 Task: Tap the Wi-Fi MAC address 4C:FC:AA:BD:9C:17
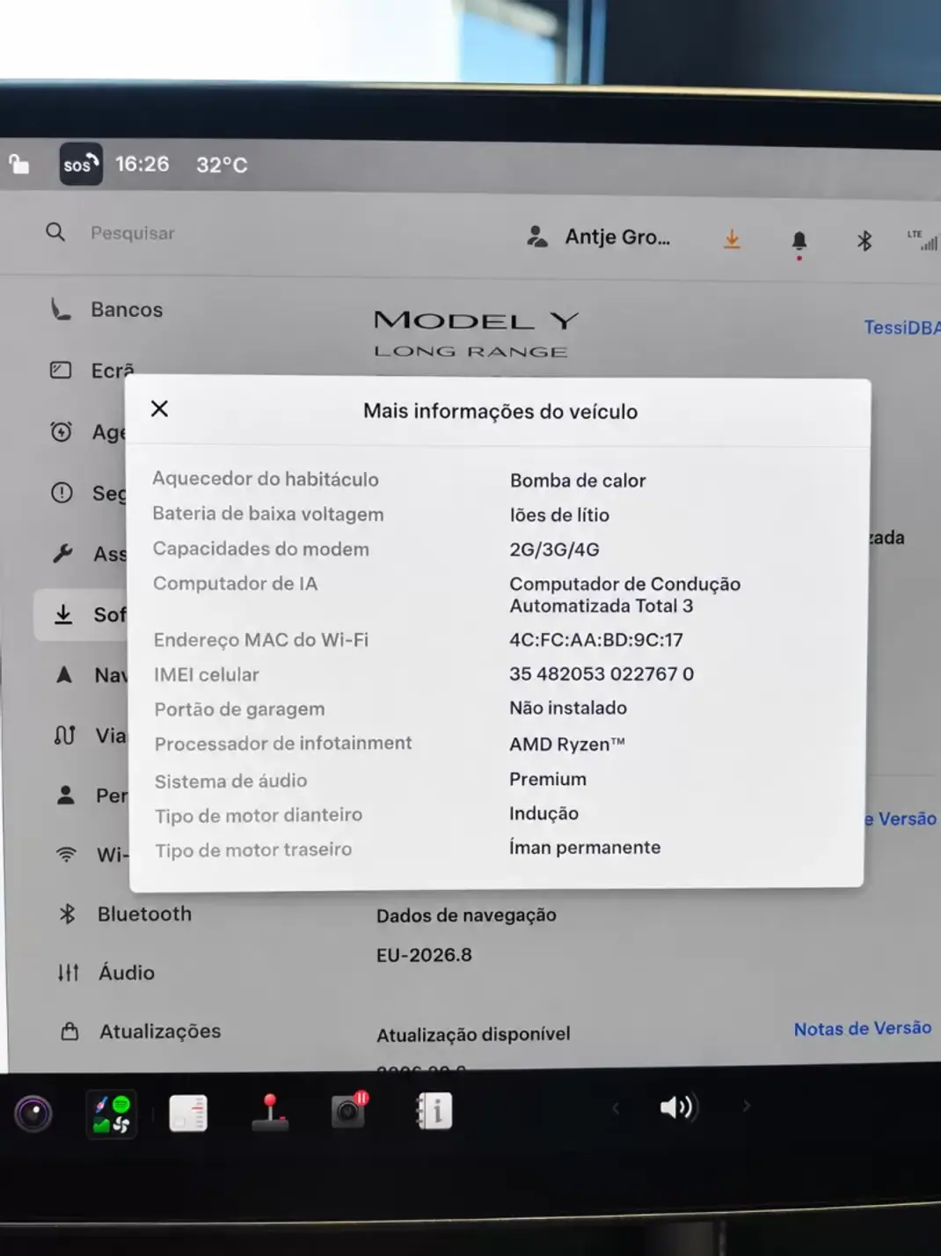[x=596, y=640]
